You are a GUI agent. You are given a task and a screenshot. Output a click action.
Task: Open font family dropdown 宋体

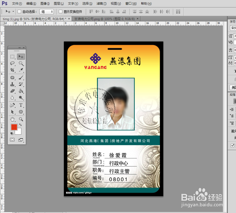[x=233, y=28]
